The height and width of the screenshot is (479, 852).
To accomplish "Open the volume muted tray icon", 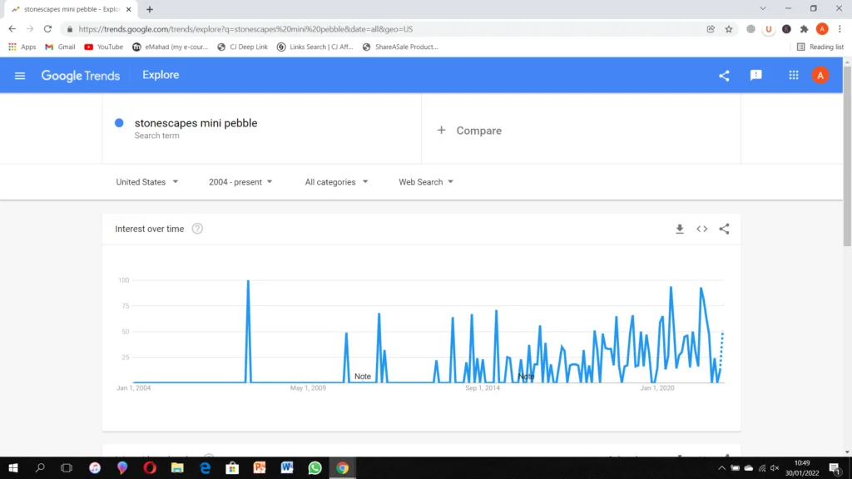I will click(775, 468).
